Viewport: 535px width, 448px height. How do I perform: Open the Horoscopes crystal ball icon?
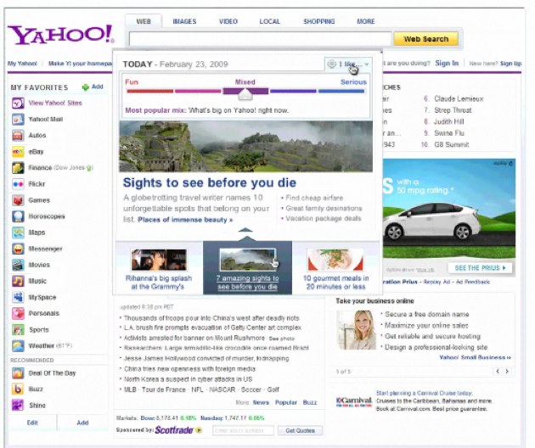18,216
